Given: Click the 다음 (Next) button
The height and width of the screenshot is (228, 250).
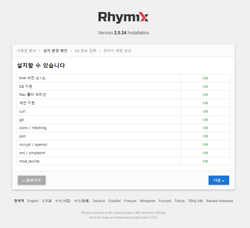Looking at the screenshot, I should click(219, 180).
